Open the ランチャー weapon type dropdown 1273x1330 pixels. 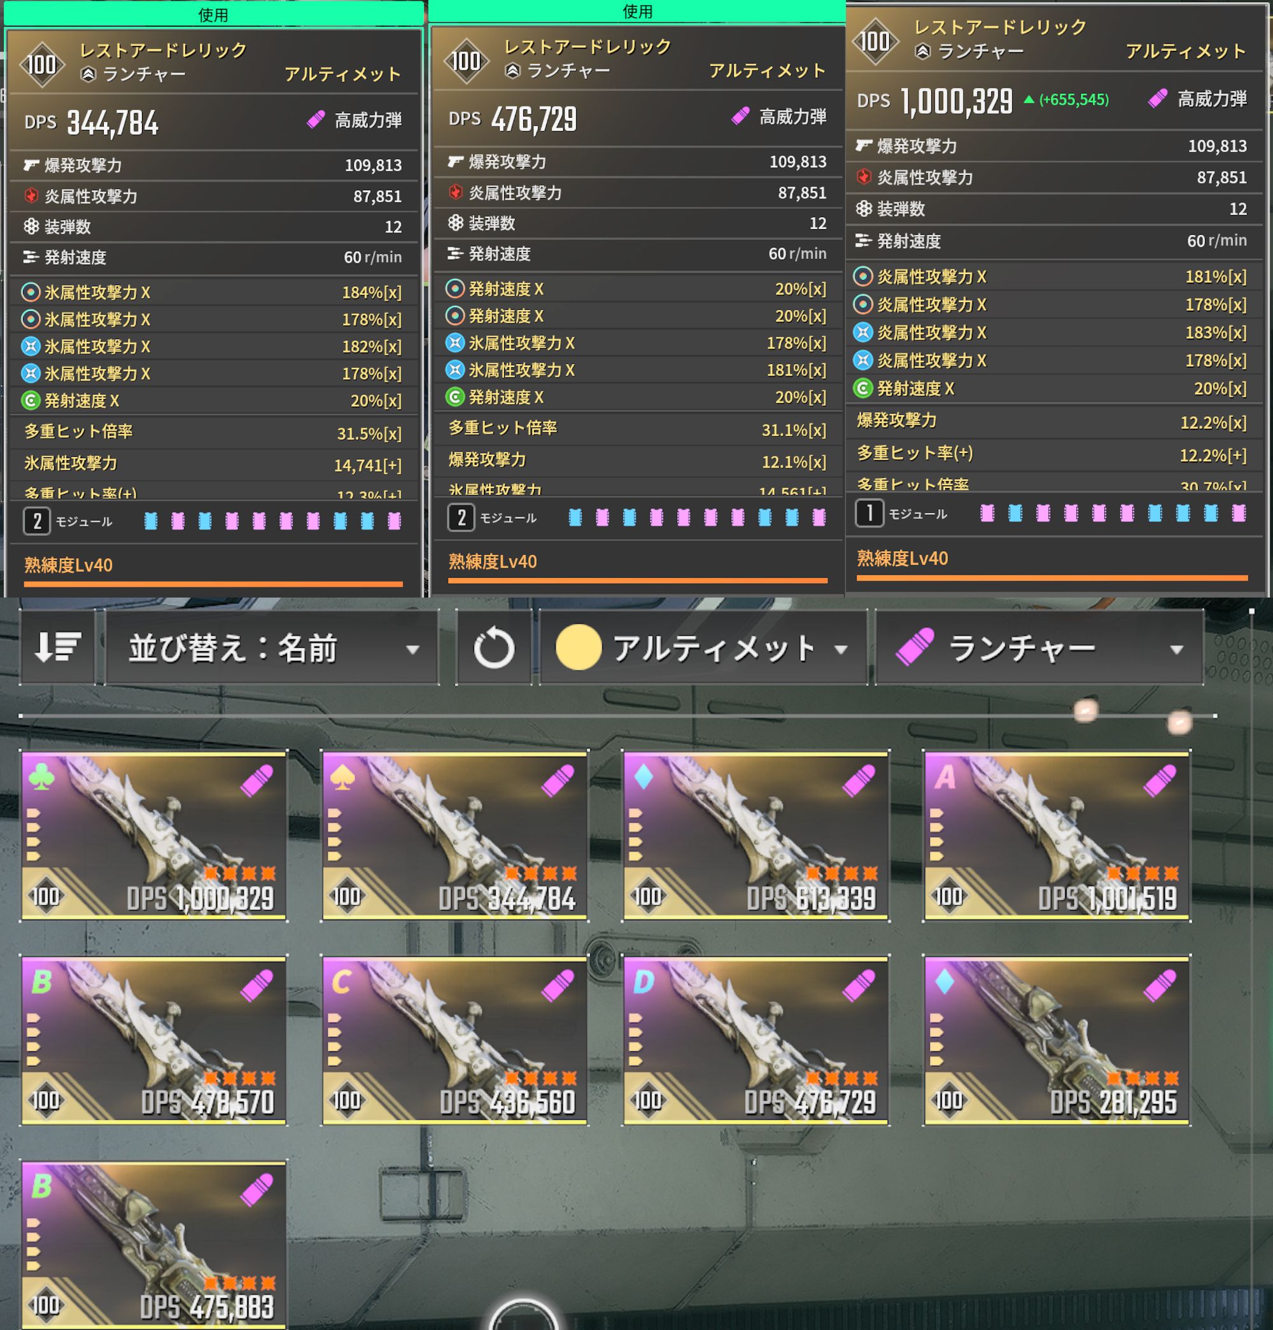1039,647
